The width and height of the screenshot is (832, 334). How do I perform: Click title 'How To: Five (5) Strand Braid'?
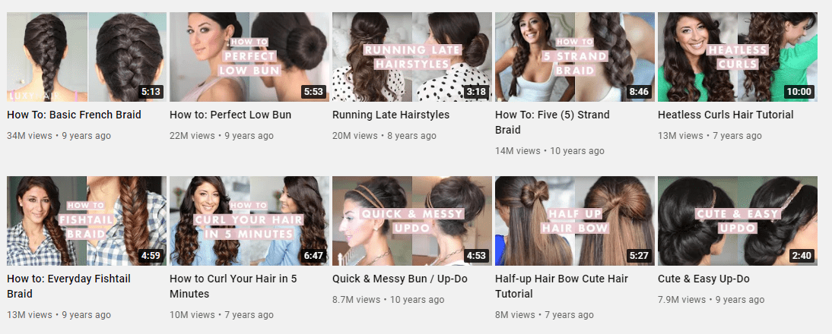click(552, 122)
